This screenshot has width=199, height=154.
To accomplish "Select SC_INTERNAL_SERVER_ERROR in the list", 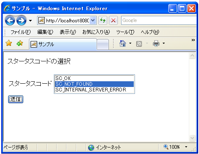I will 94,90.
